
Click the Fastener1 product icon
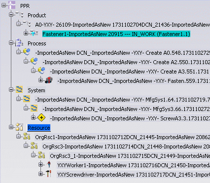point(34,33)
